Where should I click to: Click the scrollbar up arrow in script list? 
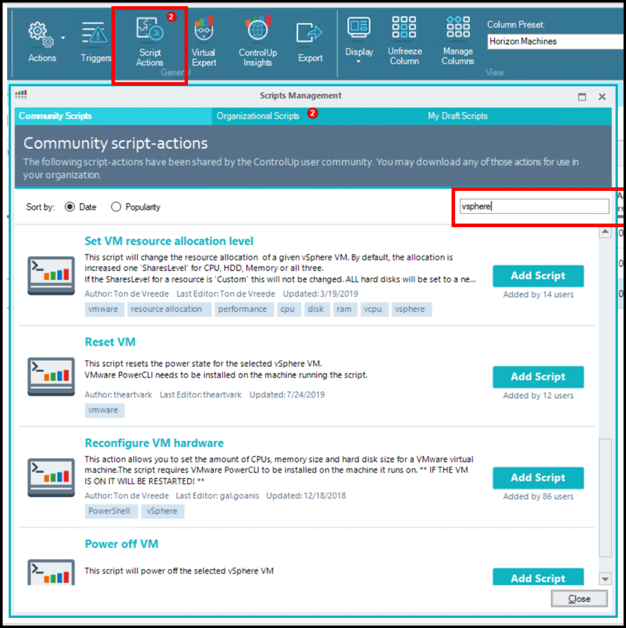click(605, 232)
